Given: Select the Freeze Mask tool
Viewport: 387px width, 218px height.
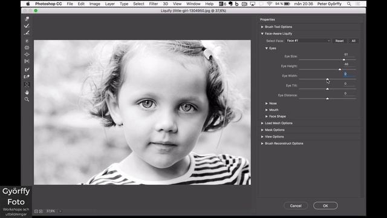Looking at the screenshot, I should 27,70.
